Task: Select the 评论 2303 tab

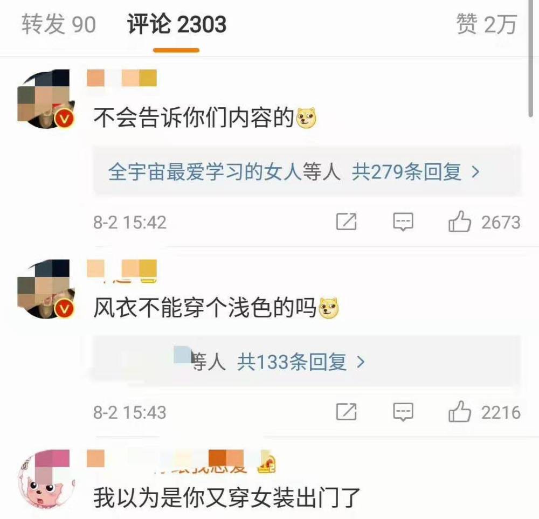Action: click(177, 25)
